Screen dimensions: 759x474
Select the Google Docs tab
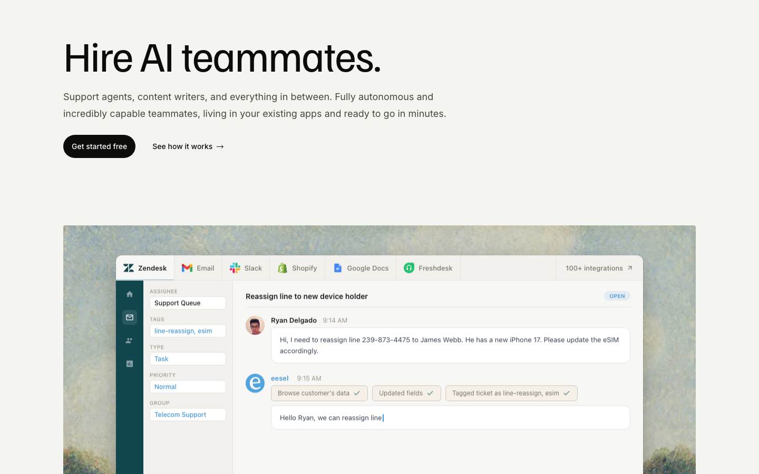[361, 268]
